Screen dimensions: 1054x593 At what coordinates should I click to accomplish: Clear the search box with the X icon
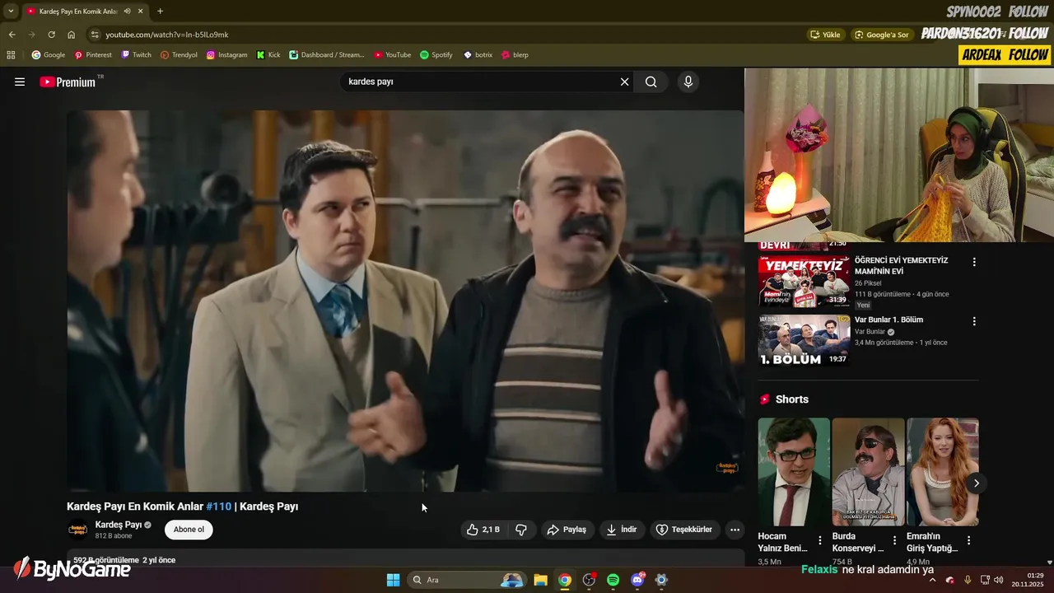click(x=624, y=82)
